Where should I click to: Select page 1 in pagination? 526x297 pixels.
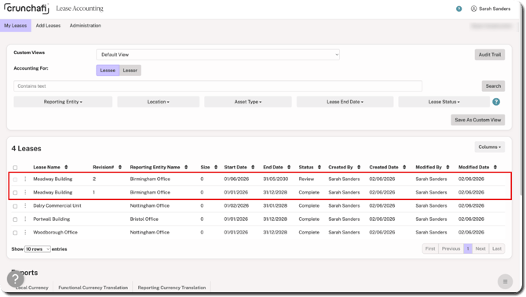pos(468,248)
